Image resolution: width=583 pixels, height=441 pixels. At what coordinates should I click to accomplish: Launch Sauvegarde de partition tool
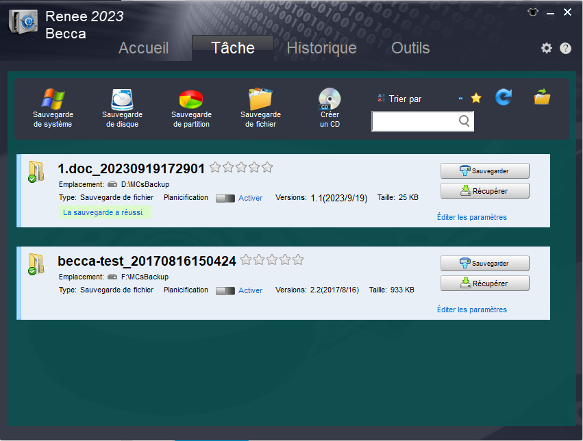click(191, 108)
